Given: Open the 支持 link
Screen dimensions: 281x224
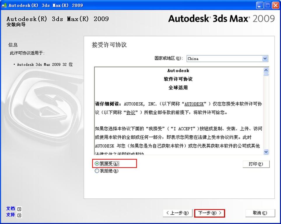Looking at the screenshot, I should [x=11, y=215].
